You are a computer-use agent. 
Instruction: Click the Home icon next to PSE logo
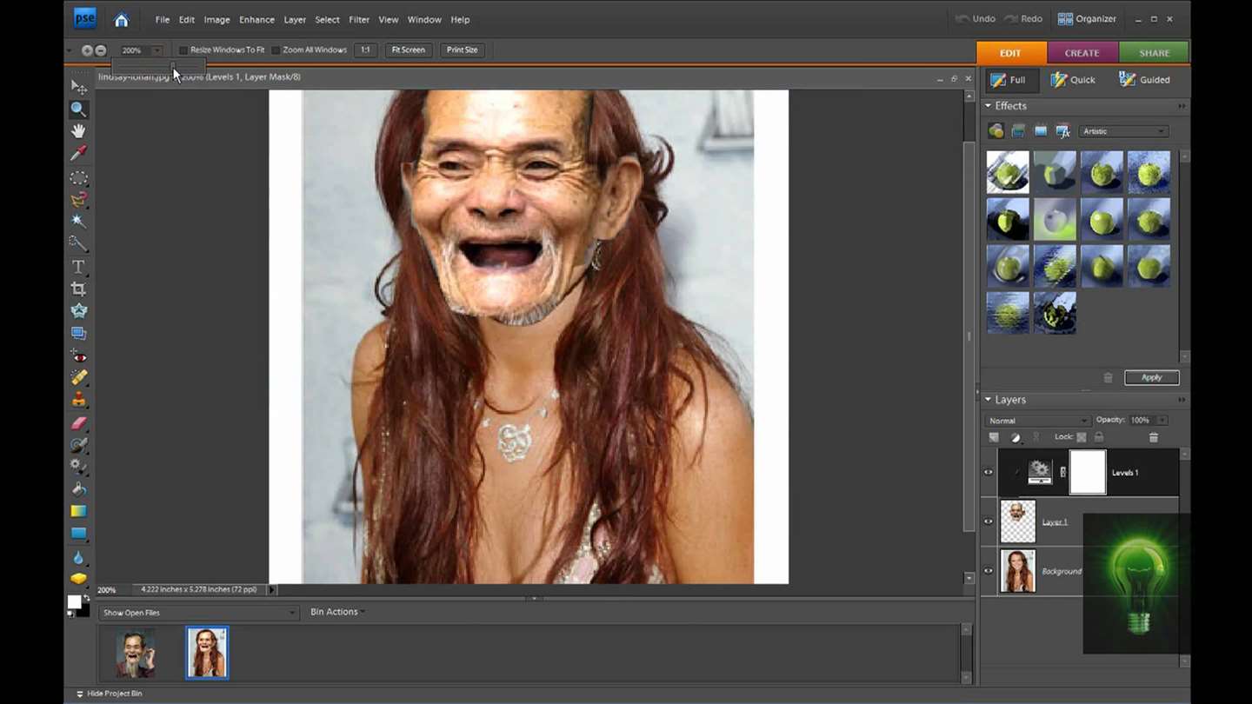(122, 19)
